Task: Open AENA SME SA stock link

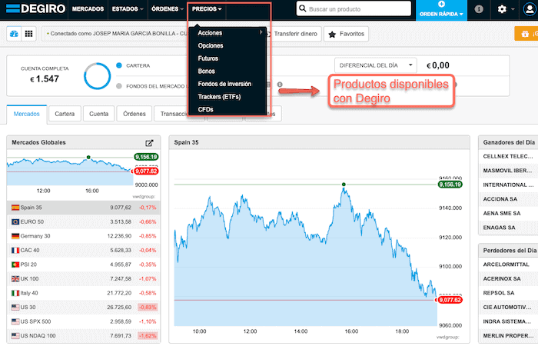Action: pos(502,214)
